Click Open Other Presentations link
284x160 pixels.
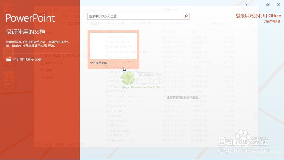(27, 59)
